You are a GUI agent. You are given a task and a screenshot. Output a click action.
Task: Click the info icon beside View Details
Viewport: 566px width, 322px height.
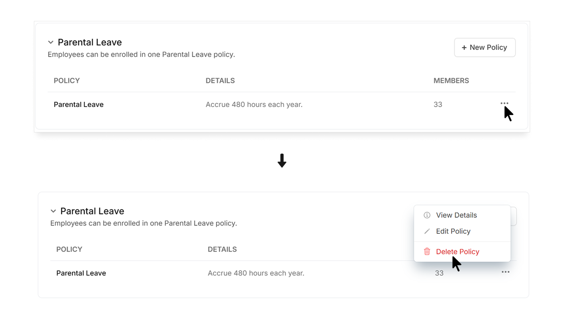pos(427,215)
